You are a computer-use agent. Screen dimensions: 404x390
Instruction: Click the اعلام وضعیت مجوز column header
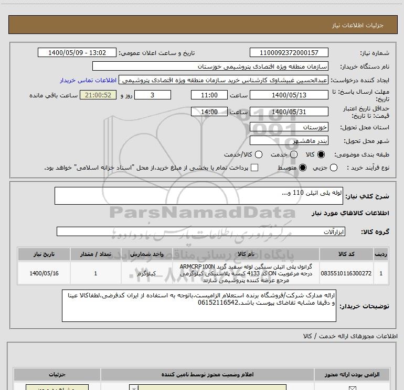coord(207,375)
